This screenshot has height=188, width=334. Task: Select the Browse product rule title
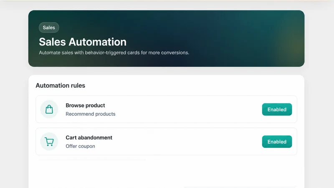[85, 105]
